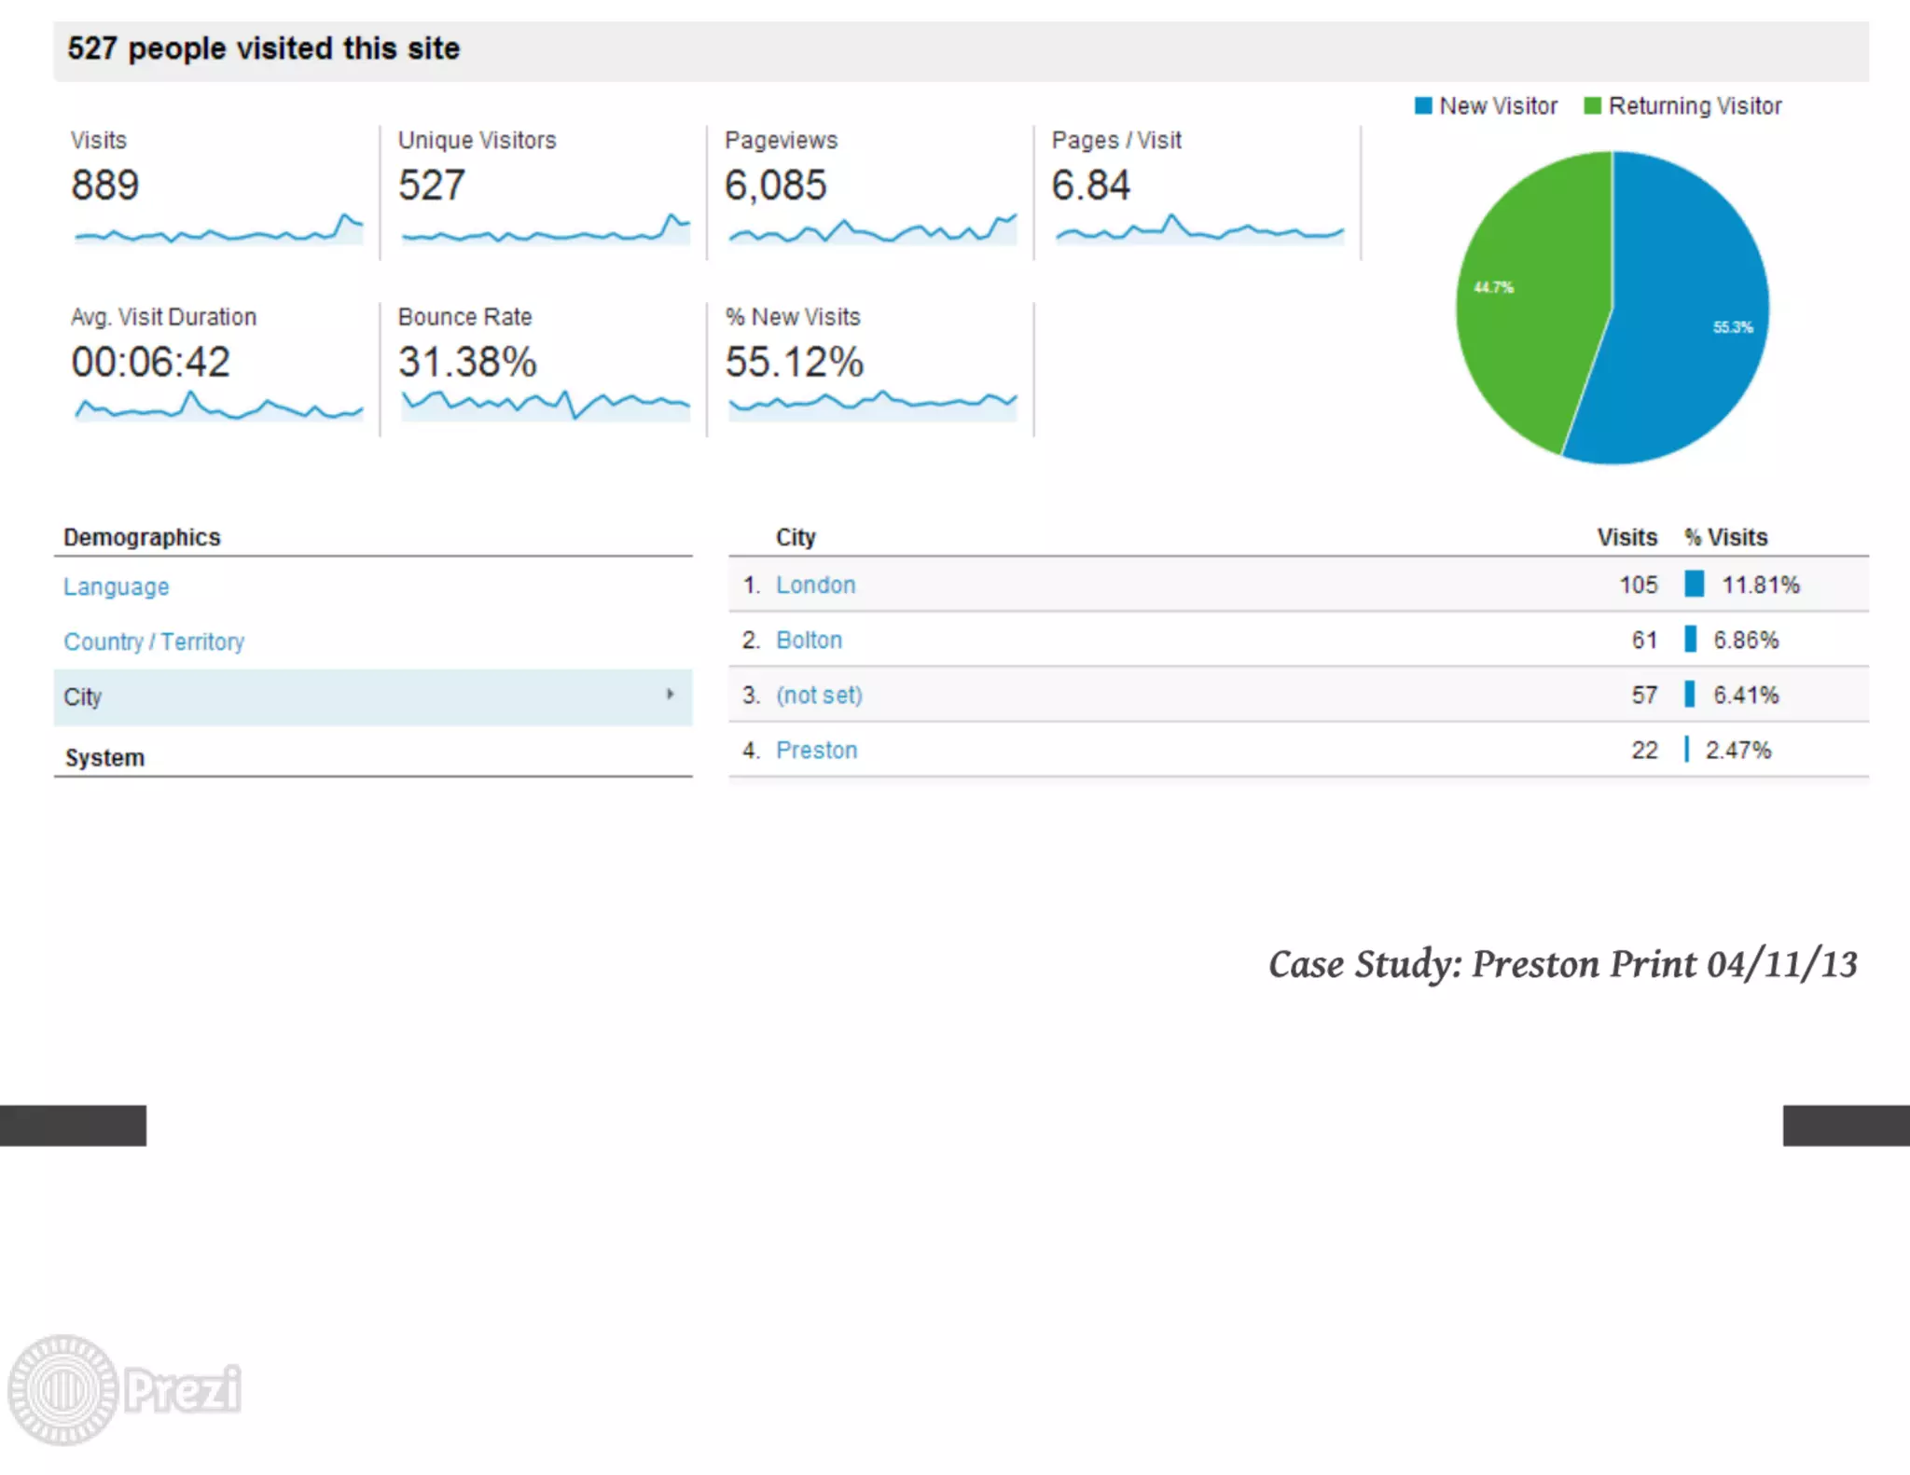Click the % Visits column header
This screenshot has width=1910, height=1475.
pos(1725,537)
